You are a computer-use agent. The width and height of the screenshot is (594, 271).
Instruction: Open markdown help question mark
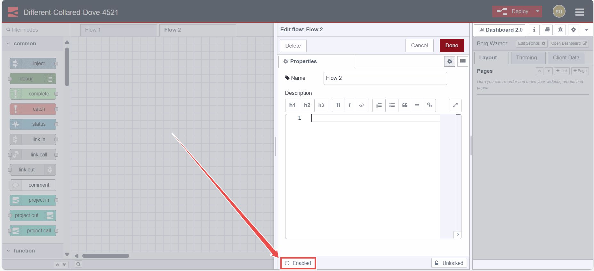pyautogui.click(x=457, y=235)
